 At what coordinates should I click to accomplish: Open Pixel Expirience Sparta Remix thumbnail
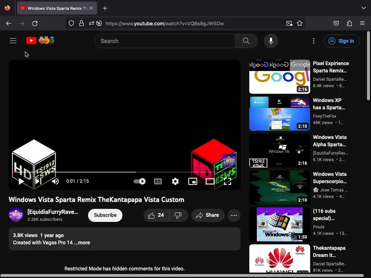(279, 77)
